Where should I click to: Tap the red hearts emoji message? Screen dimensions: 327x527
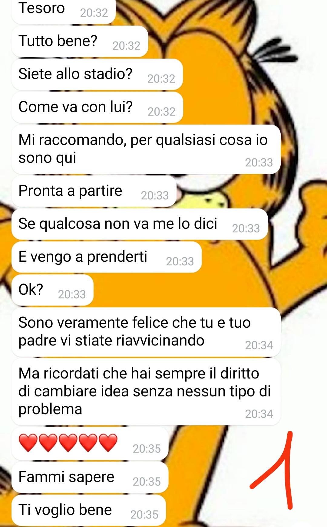pyautogui.click(x=90, y=444)
